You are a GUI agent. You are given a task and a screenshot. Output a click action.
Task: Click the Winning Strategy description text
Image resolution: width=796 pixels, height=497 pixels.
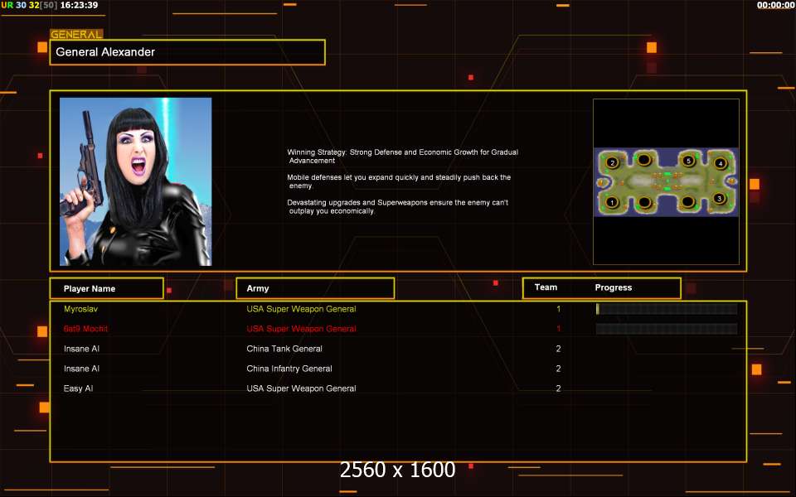[403, 157]
